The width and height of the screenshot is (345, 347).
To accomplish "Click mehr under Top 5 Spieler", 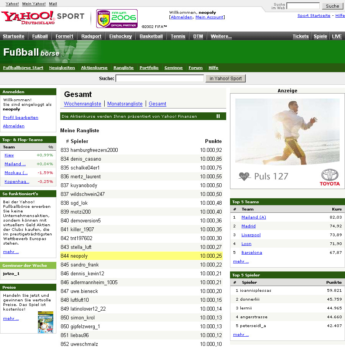I will pyautogui.click(x=241, y=335).
